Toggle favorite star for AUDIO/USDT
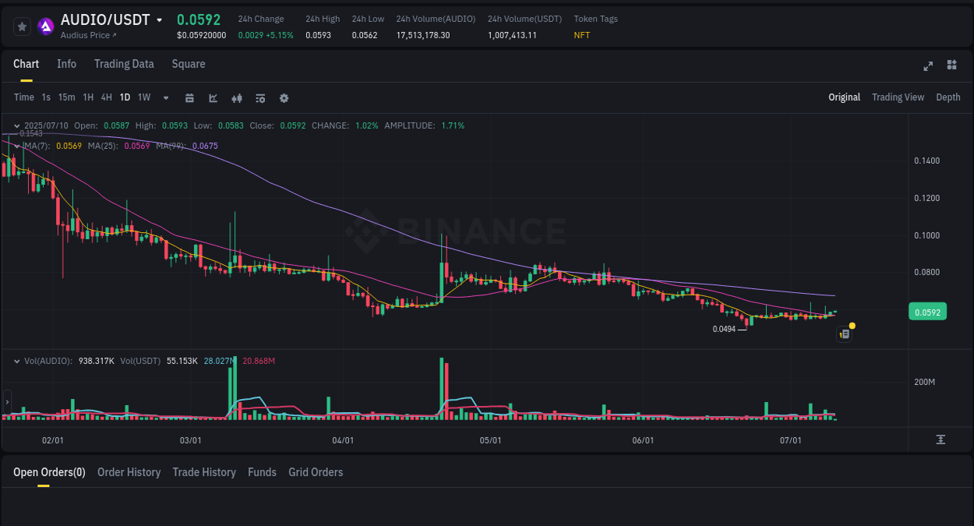 coord(21,26)
